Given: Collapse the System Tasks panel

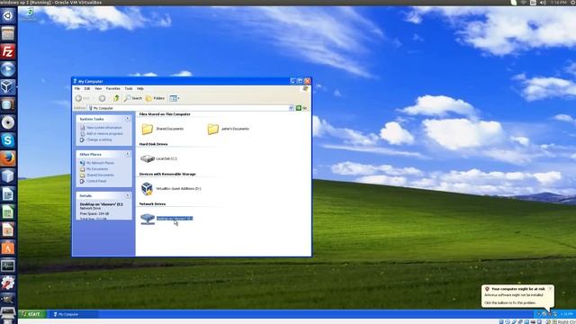Looking at the screenshot, I should click(x=128, y=119).
